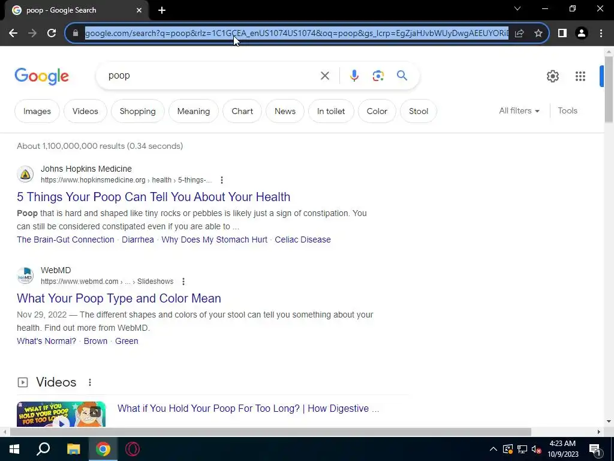Click the horizontal page scrollbar

pos(270,432)
